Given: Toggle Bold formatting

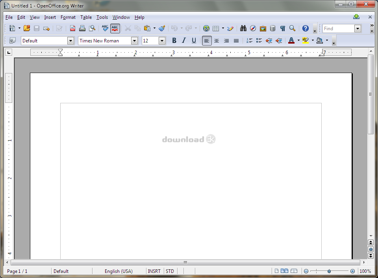Looking at the screenshot, I should pos(174,40).
